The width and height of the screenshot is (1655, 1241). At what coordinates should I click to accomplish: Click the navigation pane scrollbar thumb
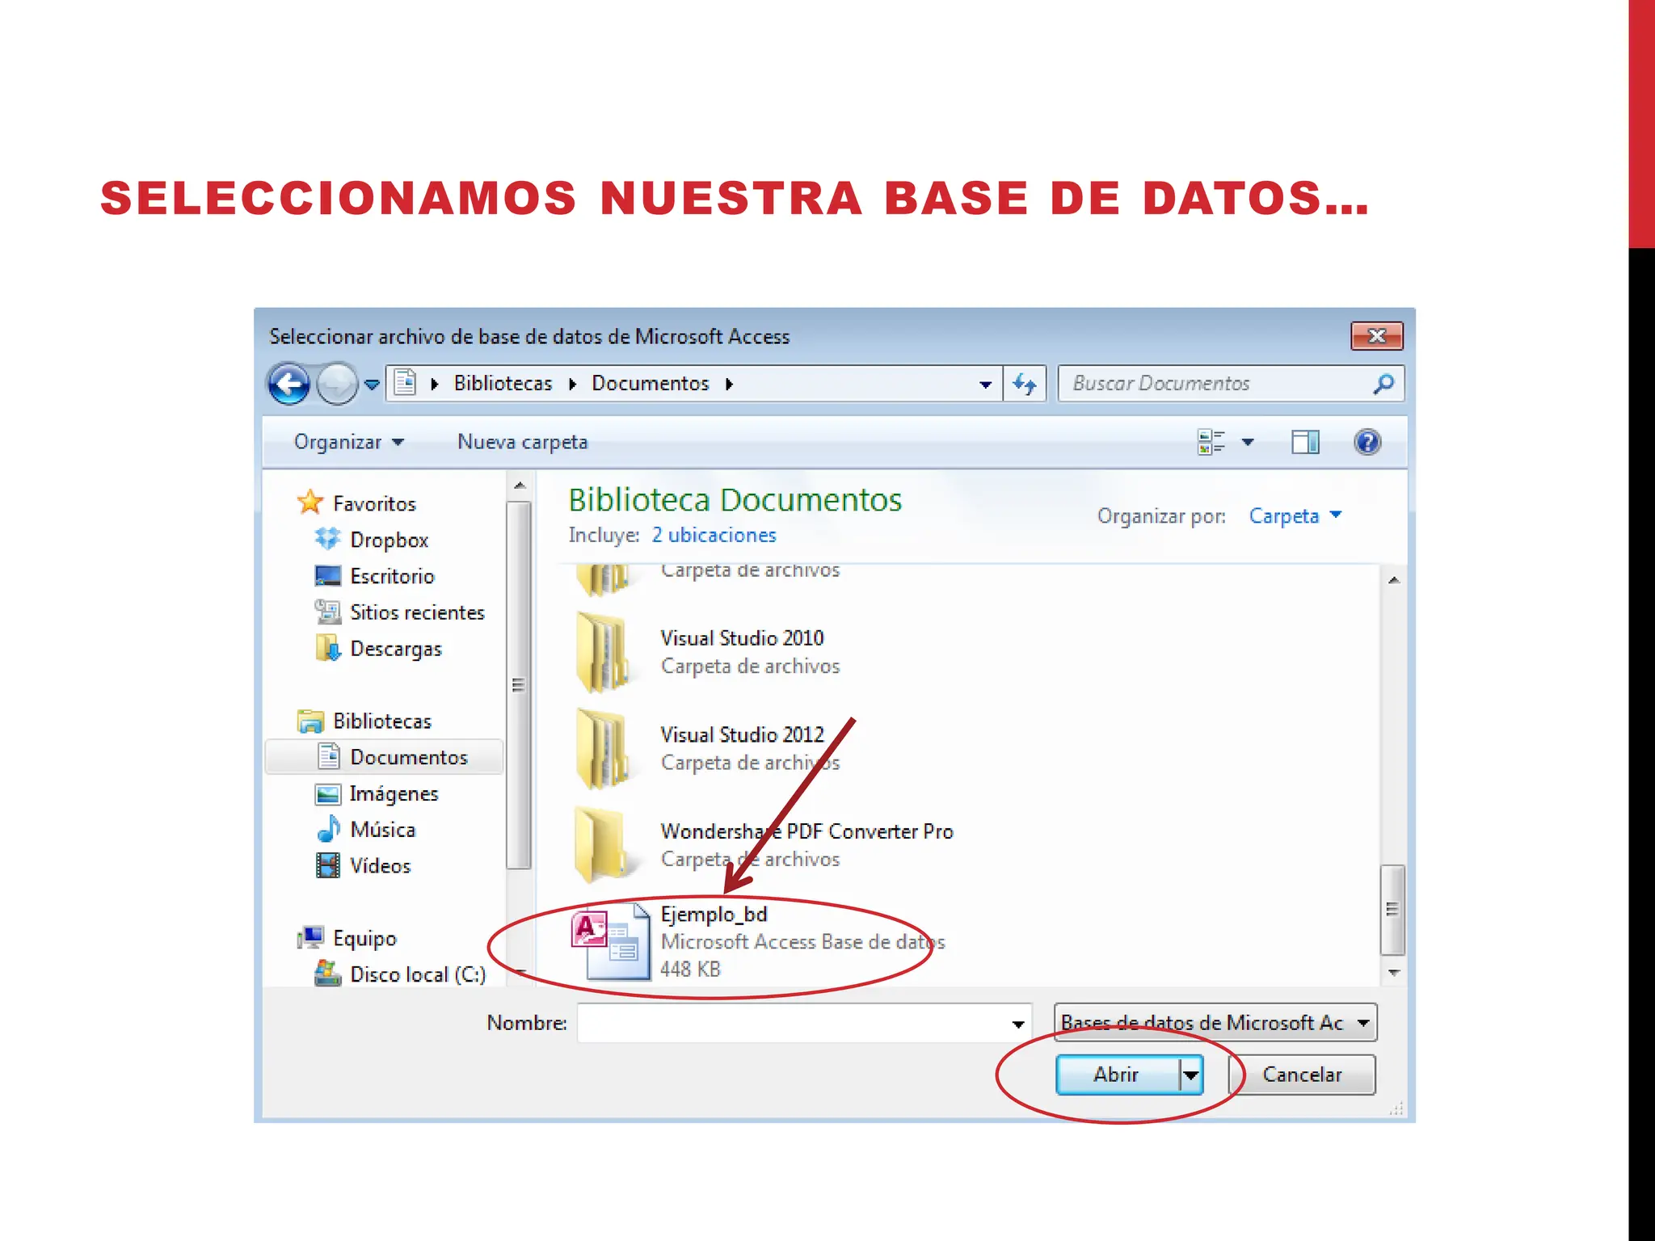519,685
